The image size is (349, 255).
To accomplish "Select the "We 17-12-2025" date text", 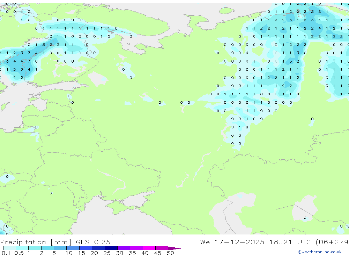I will tap(232, 242).
